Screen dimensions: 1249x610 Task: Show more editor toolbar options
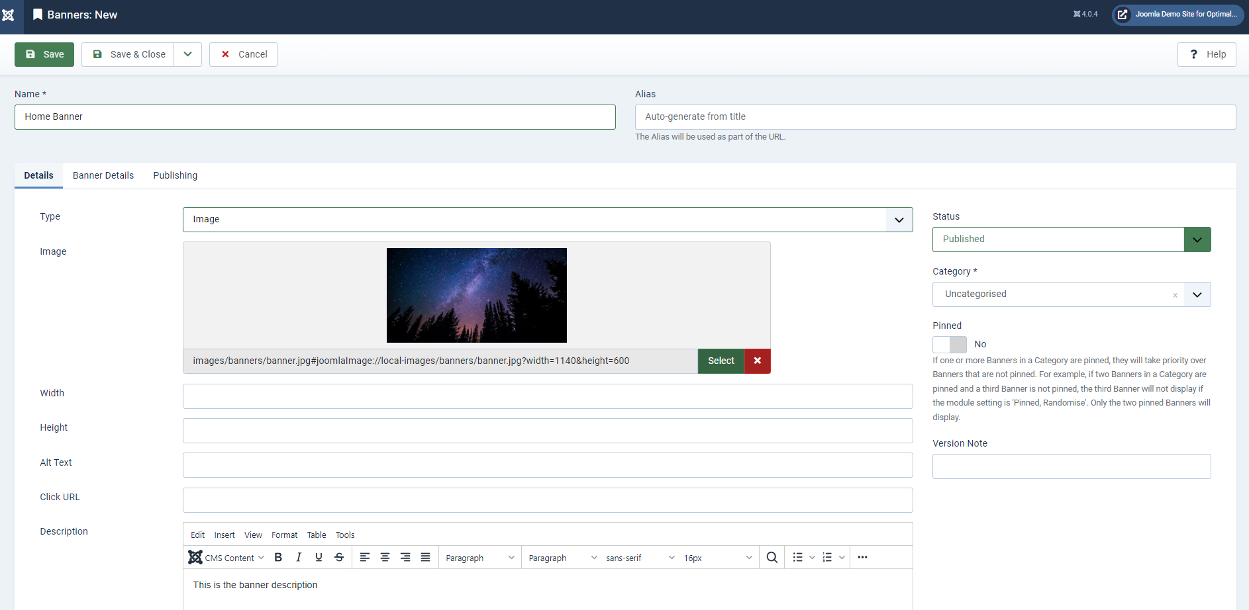(x=862, y=557)
